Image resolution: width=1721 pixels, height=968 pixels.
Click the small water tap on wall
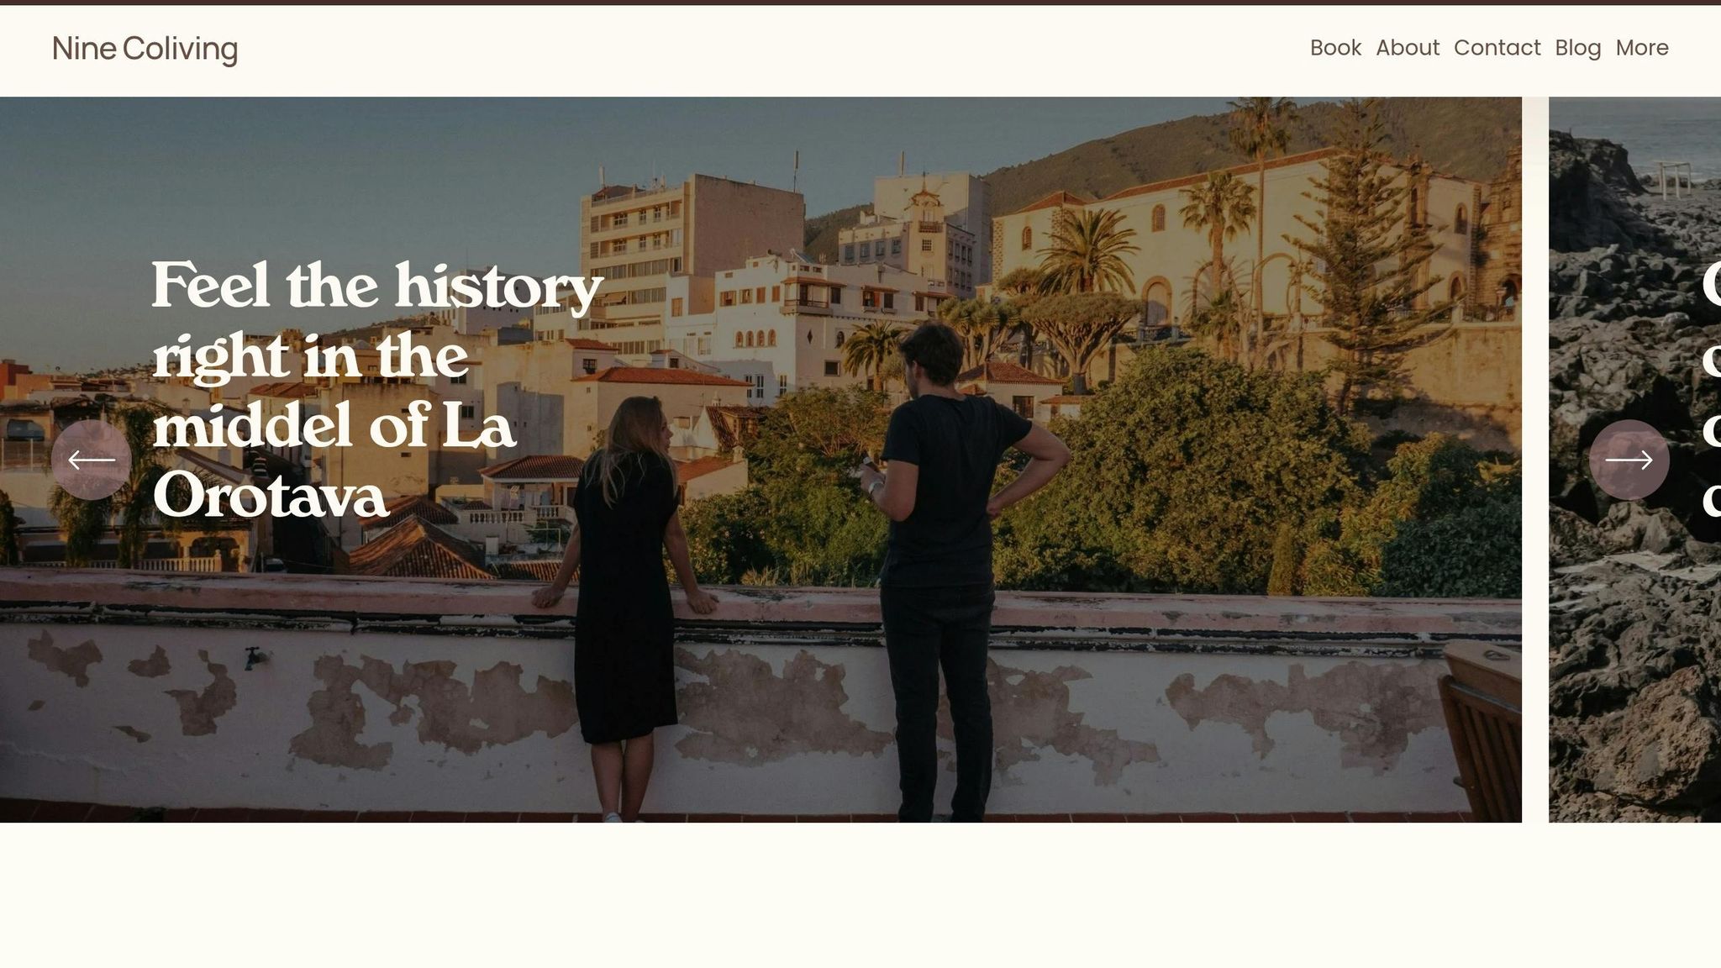tap(252, 658)
